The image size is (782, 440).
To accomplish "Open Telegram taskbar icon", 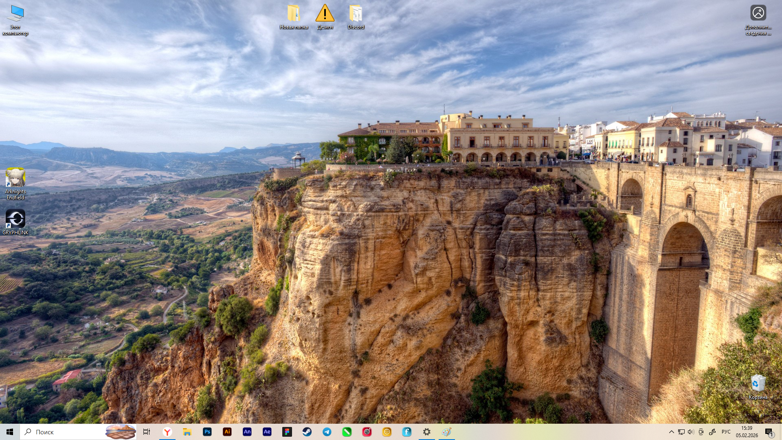I will (327, 432).
